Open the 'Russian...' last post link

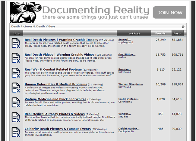coord(125,69)
